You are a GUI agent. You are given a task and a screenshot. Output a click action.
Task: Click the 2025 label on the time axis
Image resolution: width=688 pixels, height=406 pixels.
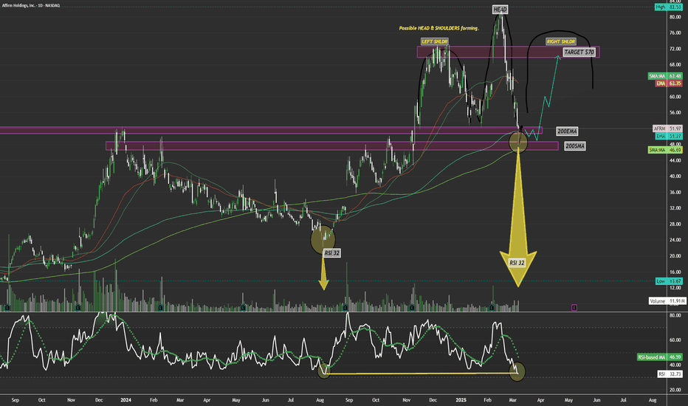461,400
